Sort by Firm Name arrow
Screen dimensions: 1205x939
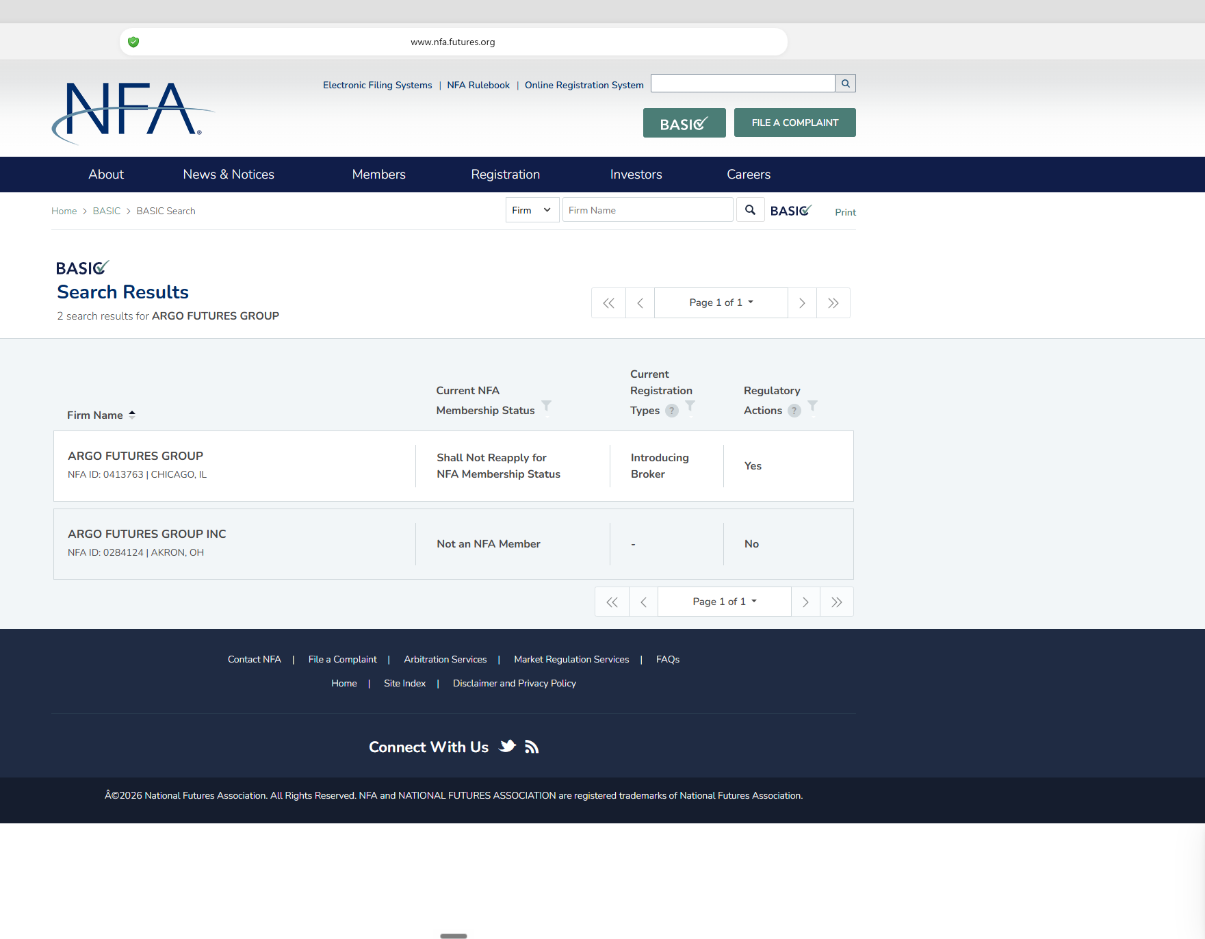click(x=132, y=415)
